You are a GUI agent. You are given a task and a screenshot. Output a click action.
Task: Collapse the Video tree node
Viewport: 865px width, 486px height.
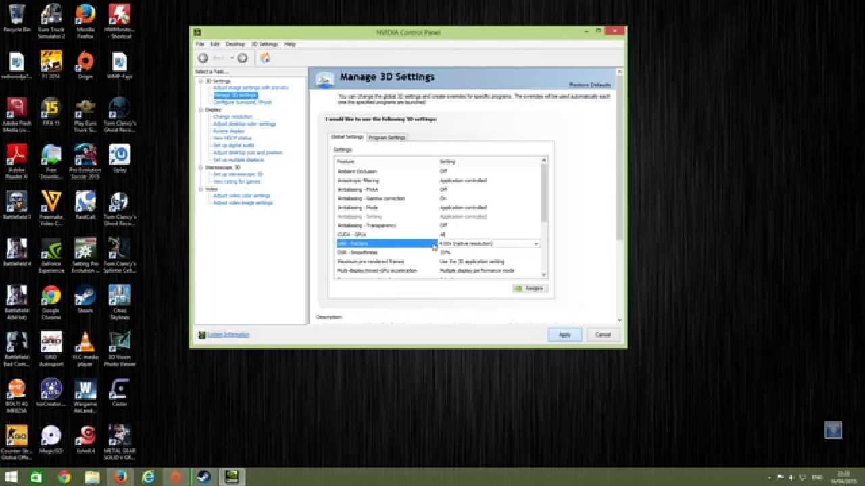pyautogui.click(x=200, y=189)
